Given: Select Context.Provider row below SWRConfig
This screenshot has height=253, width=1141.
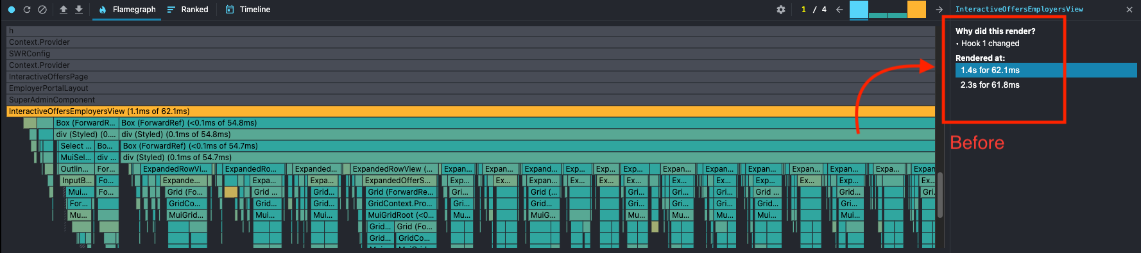Looking at the screenshot, I should coord(470,65).
